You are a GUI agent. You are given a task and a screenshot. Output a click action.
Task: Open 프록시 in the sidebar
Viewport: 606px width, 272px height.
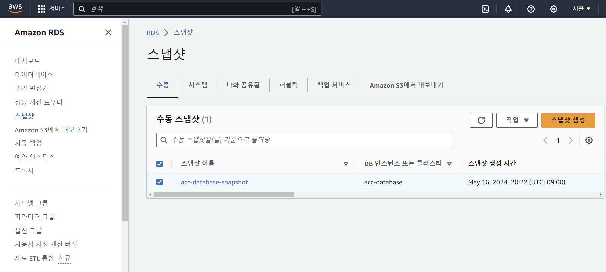[x=24, y=170]
